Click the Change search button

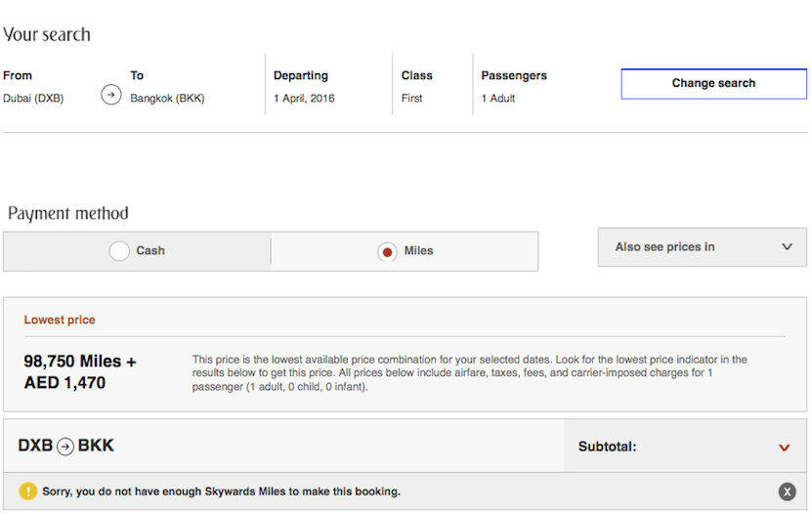(713, 83)
